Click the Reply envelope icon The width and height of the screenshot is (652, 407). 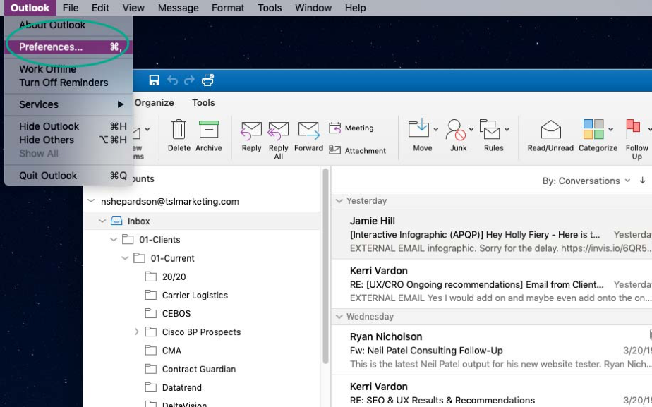click(x=251, y=130)
